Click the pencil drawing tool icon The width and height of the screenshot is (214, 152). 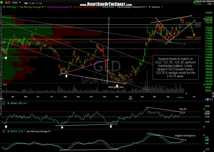(x=213, y=96)
